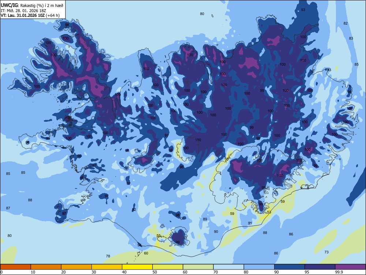Viewport: 366px width, 275px height.
Task: Click the '82' humidity value offshore northeast
Action: pyautogui.click(x=346, y=23)
